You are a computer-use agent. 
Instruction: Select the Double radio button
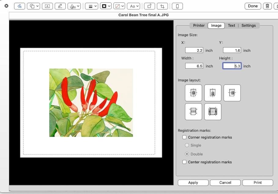pyautogui.click(x=187, y=154)
